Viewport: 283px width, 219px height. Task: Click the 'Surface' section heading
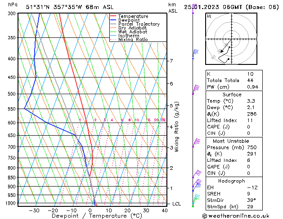pyautogui.click(x=232, y=95)
